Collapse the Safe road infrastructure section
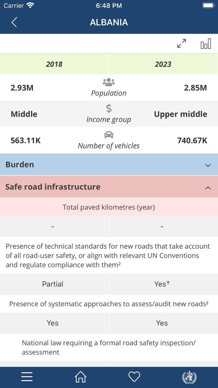The height and width of the screenshot is (388, 218). 109,187
